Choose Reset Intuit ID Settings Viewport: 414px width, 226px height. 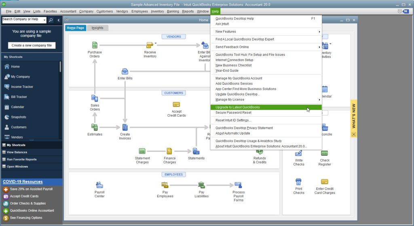click(266, 120)
